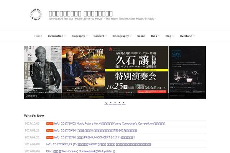Expand the Biography dropdown chevron
Viewport: 230px width, 153px height.
[x=87, y=36]
